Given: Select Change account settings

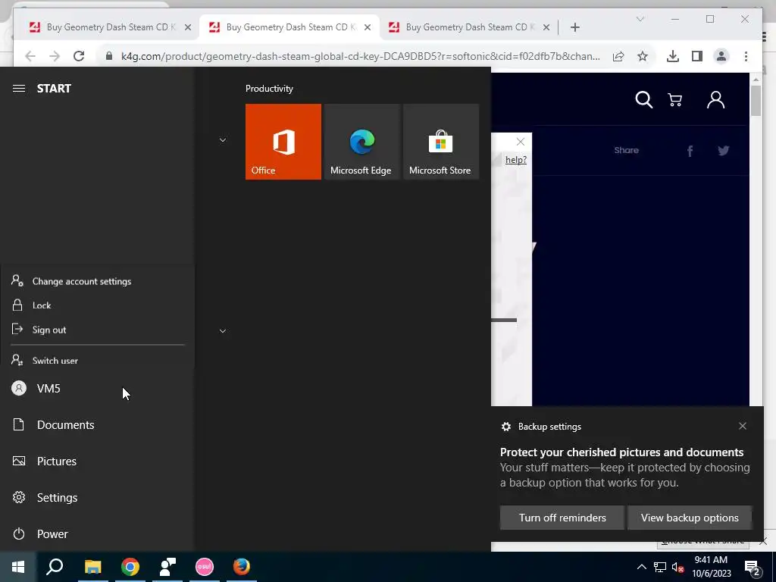Looking at the screenshot, I should pyautogui.click(x=97, y=281).
